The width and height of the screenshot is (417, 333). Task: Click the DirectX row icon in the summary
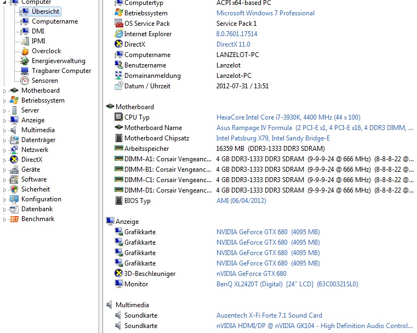tap(118, 44)
